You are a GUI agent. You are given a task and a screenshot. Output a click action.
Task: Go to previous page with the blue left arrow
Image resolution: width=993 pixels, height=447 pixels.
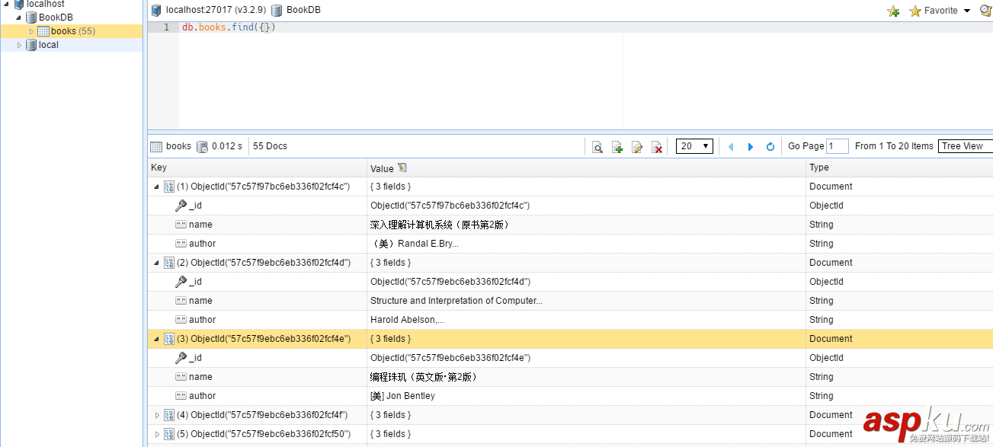pos(730,146)
